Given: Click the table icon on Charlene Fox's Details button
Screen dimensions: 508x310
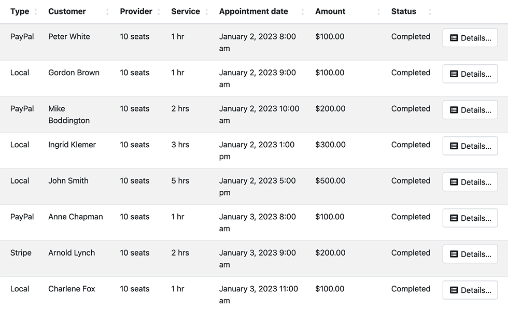Looking at the screenshot, I should click(455, 290).
